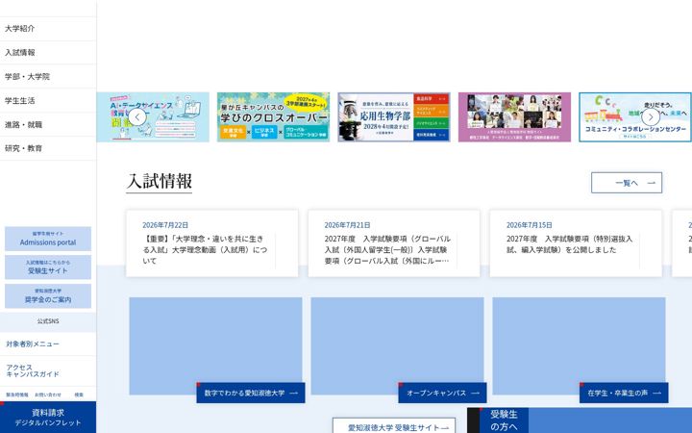Click the 入試情報 section heading
692x433 pixels.
[x=160, y=182]
